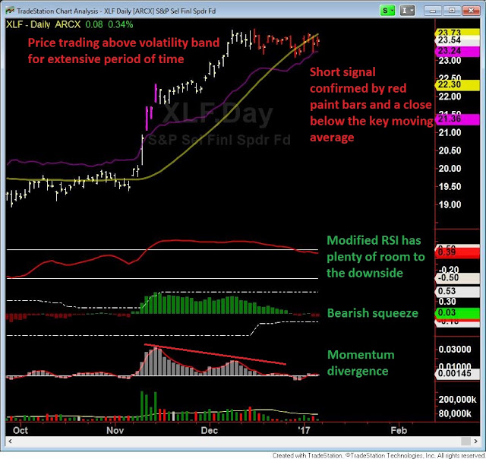The image size is (486, 459).
Task: Click the 19.00 price axis label
Action: tap(450, 204)
